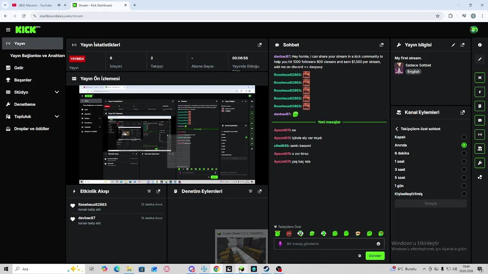Click Roseheus82863 in Etkinlik Akışı
Screen dimensions: 488x274
click(92, 205)
